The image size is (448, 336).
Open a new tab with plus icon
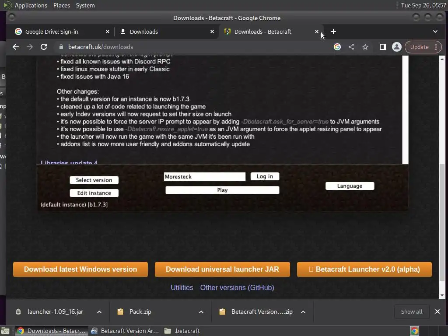tap(333, 31)
